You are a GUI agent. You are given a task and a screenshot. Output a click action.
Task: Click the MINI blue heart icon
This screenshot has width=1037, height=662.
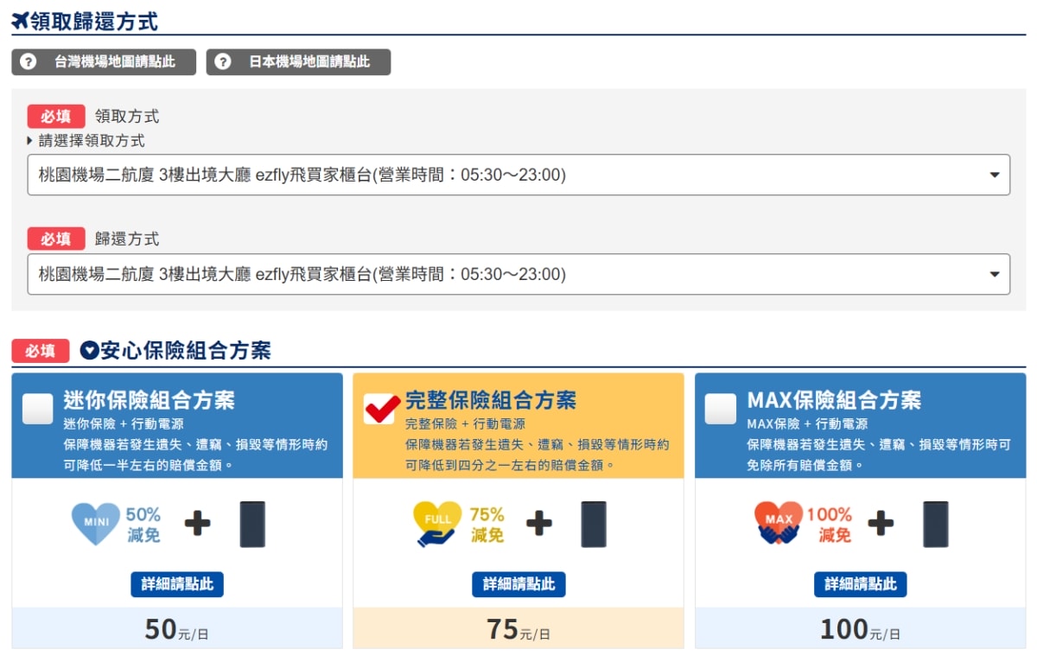click(x=96, y=524)
